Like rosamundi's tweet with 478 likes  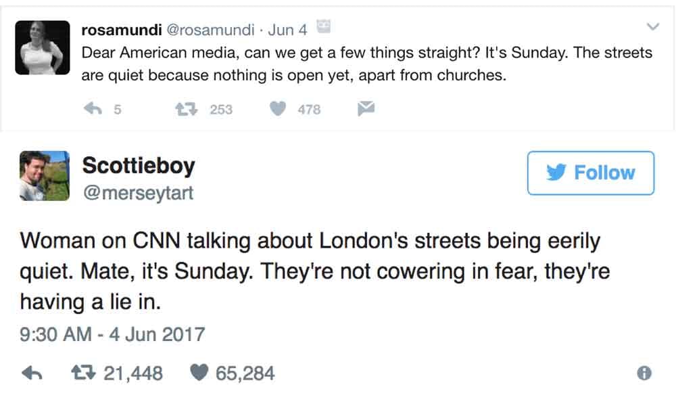pos(278,109)
